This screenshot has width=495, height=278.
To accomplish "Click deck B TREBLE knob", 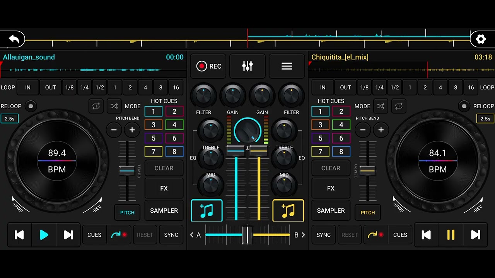I will pos(284,131).
